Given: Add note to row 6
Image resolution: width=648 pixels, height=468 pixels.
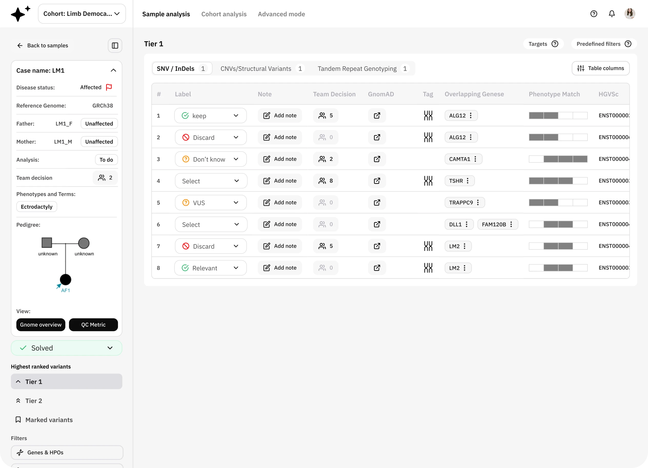Looking at the screenshot, I should tap(279, 224).
